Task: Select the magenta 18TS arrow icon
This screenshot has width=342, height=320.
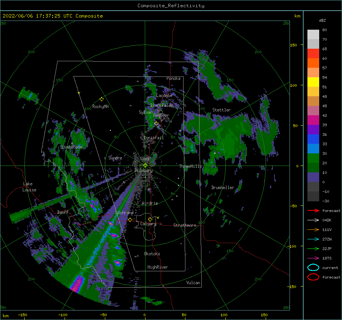Action: pyautogui.click(x=313, y=258)
